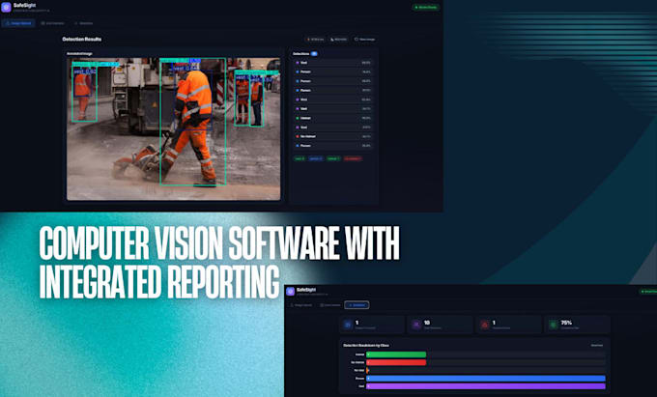The image size is (657, 397).
Task: Click the blue Detections count badge
Action: coord(314,53)
